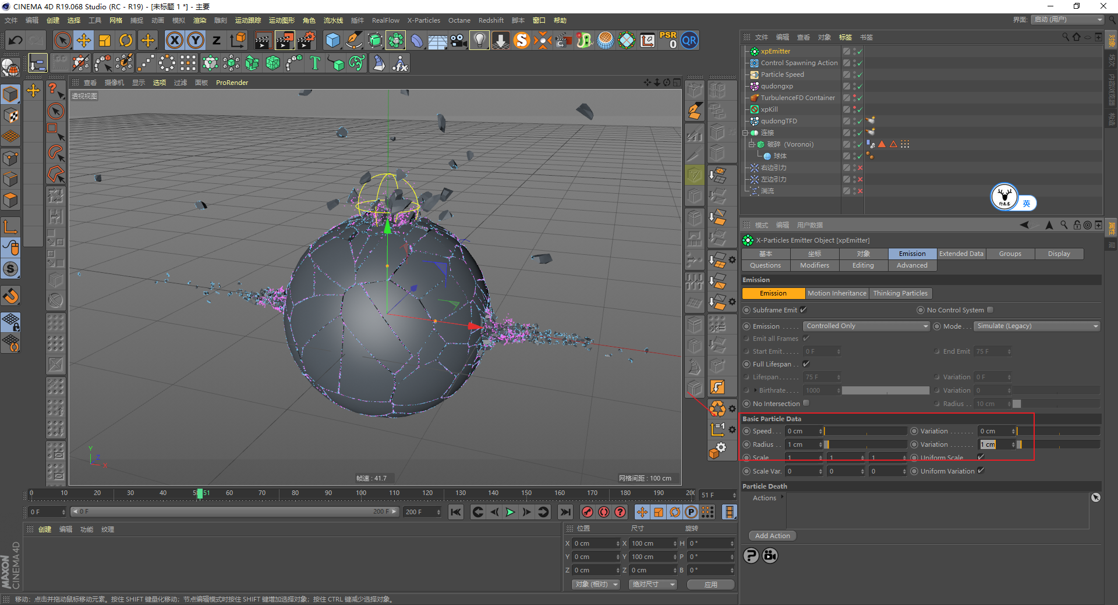1118x605 pixels.
Task: Toggle the Emit all Frames checkbox
Action: click(x=806, y=338)
